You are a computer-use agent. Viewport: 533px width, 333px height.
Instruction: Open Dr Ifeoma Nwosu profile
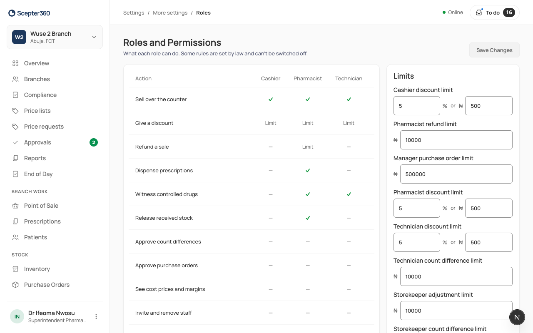55,316
